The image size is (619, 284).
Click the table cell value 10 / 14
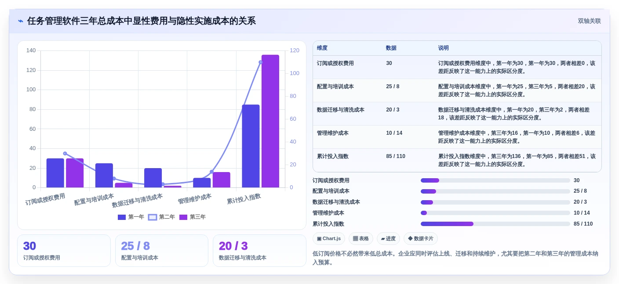pyautogui.click(x=394, y=133)
